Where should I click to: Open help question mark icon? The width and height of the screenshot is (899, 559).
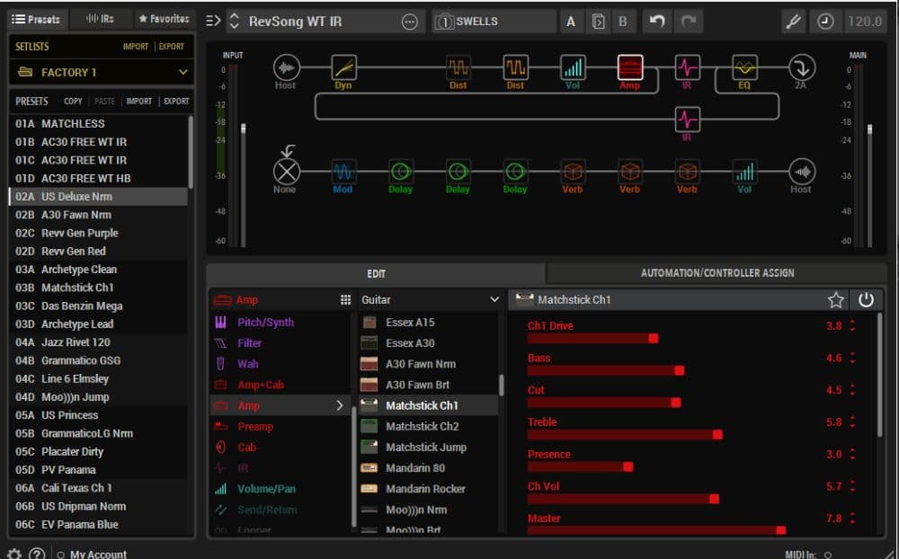37,554
